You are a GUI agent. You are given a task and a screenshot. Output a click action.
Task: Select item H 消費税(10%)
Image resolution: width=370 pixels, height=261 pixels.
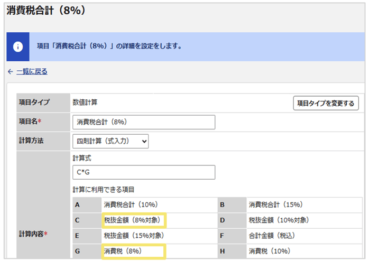269,251
